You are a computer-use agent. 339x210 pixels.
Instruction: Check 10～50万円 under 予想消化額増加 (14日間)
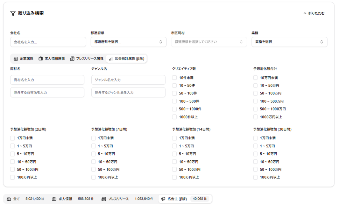(x=175, y=162)
